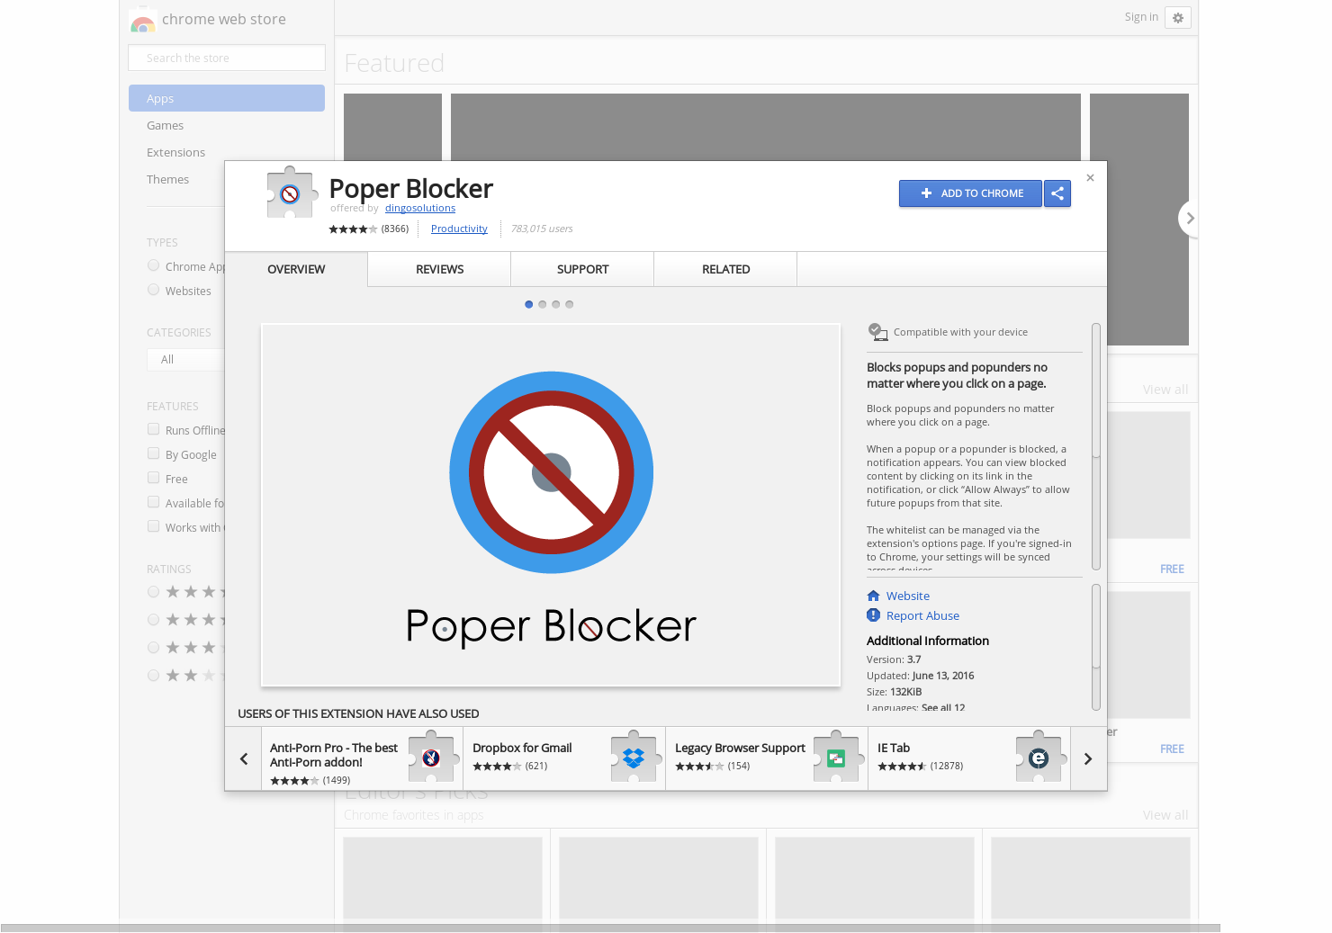Select the Websites type radio button
The width and height of the screenshot is (1332, 933).
tap(153, 289)
